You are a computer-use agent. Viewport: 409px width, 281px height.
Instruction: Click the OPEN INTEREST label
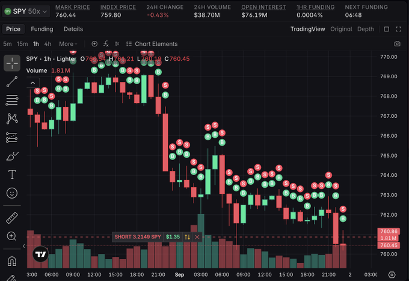(263, 7)
